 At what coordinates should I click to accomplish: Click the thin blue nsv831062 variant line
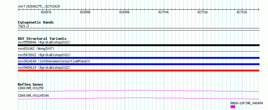click(139, 51)
